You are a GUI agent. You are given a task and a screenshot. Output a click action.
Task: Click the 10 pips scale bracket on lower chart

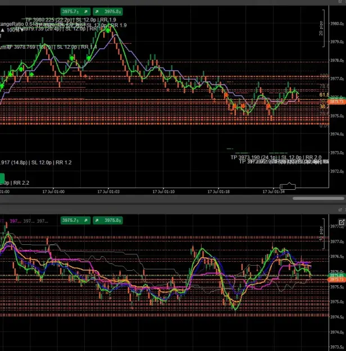pyautogui.click(x=322, y=234)
